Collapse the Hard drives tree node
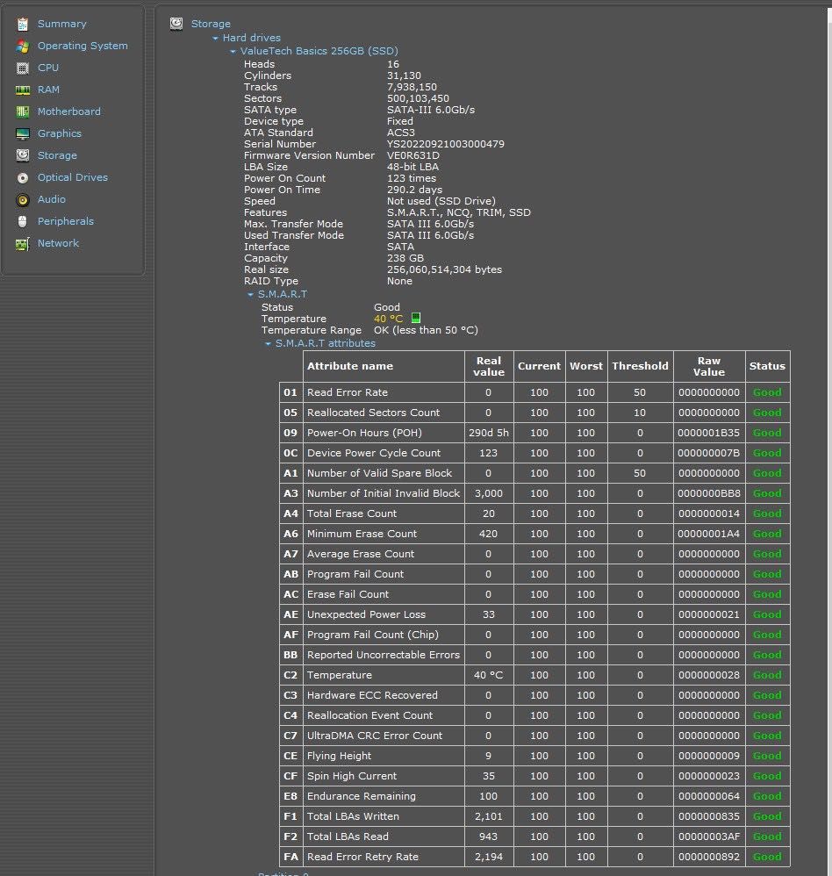Screen dimensions: 832x876 (x=215, y=39)
